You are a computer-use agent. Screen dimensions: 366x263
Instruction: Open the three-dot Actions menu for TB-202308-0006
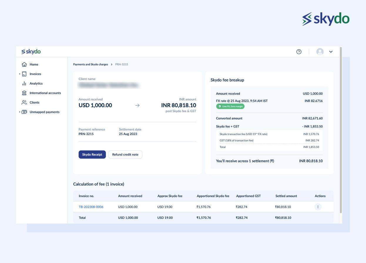pos(318,206)
